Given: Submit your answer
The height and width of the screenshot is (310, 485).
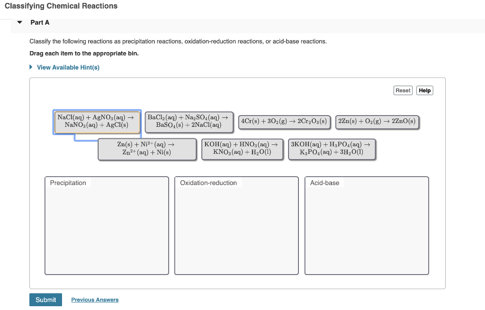Looking at the screenshot, I should (45, 300).
